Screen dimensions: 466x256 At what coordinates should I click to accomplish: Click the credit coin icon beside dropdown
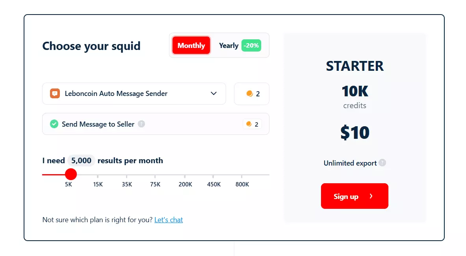(249, 94)
